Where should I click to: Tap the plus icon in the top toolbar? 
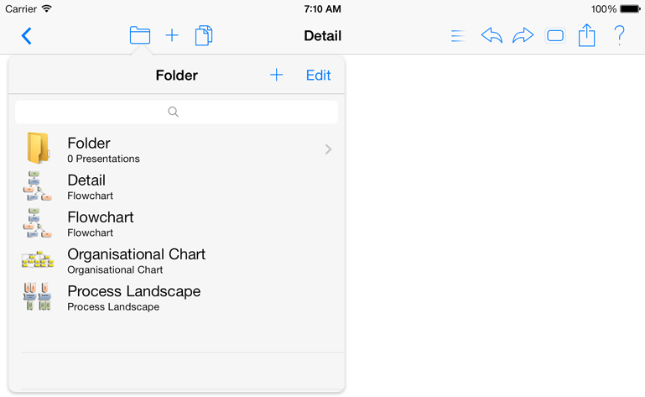(172, 35)
